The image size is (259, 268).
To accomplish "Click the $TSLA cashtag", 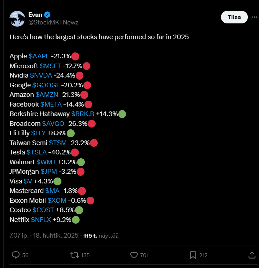I will pyautogui.click(x=37, y=152).
